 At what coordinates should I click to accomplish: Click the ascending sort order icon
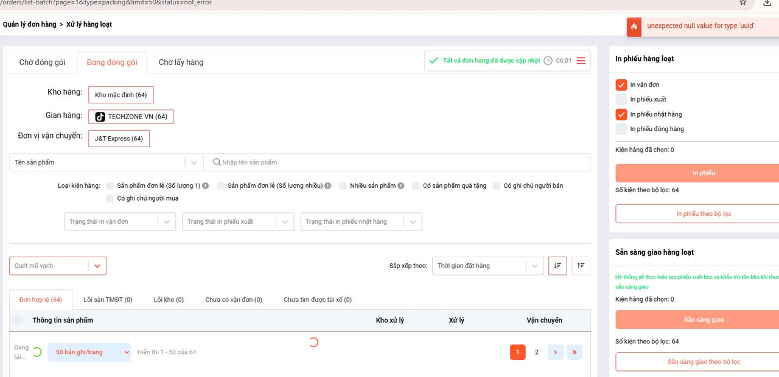(581, 266)
